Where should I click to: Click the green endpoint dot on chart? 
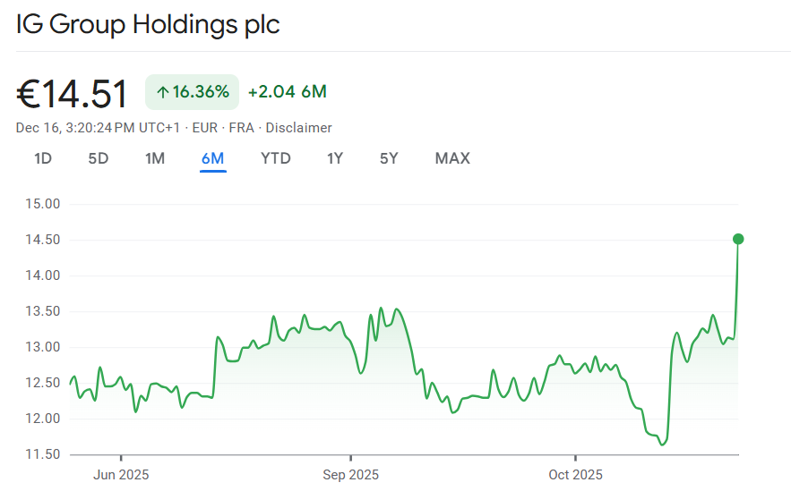click(738, 239)
